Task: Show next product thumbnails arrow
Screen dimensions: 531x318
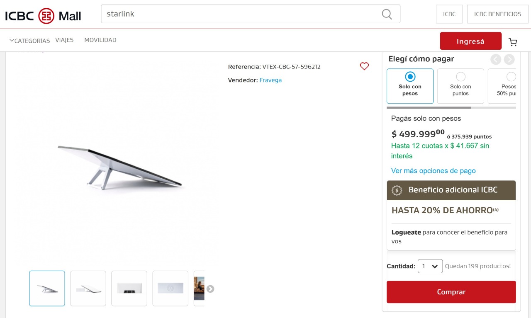Action: click(x=210, y=289)
